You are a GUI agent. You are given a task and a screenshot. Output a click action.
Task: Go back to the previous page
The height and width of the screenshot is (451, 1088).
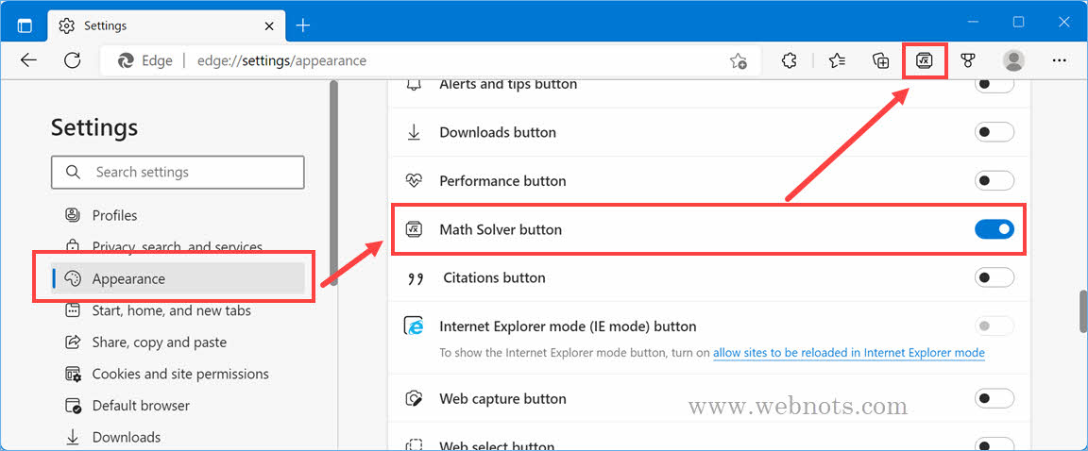coord(28,60)
